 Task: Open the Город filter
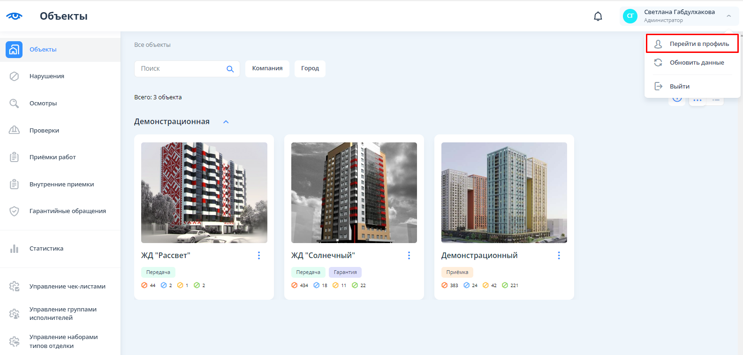point(310,68)
